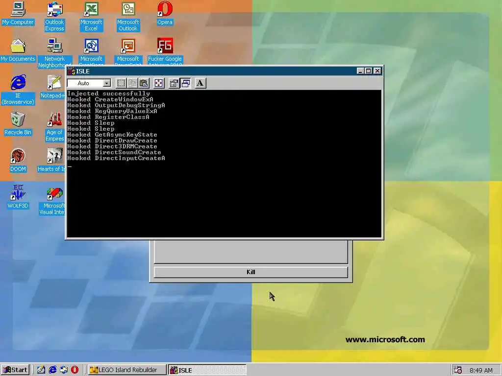Image resolution: width=502 pixels, height=376 pixels.
Task: Select the FG red desktop shortcut
Action: [165, 51]
